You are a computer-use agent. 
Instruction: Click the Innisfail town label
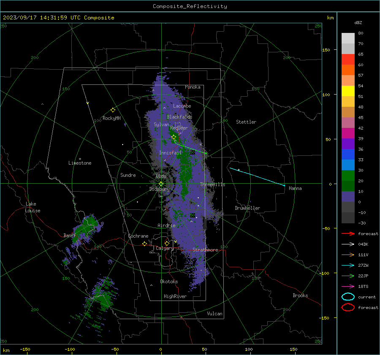coord(170,153)
